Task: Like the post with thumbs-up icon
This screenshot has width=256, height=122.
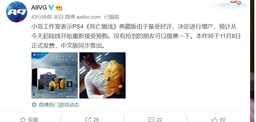Action: (x=215, y=119)
